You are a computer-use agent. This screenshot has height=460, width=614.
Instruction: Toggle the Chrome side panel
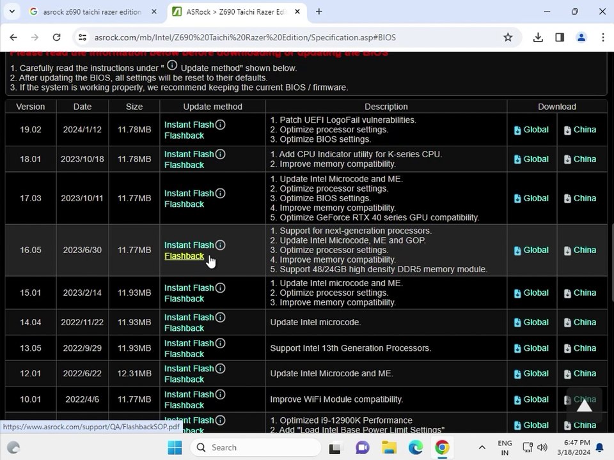[560, 37]
